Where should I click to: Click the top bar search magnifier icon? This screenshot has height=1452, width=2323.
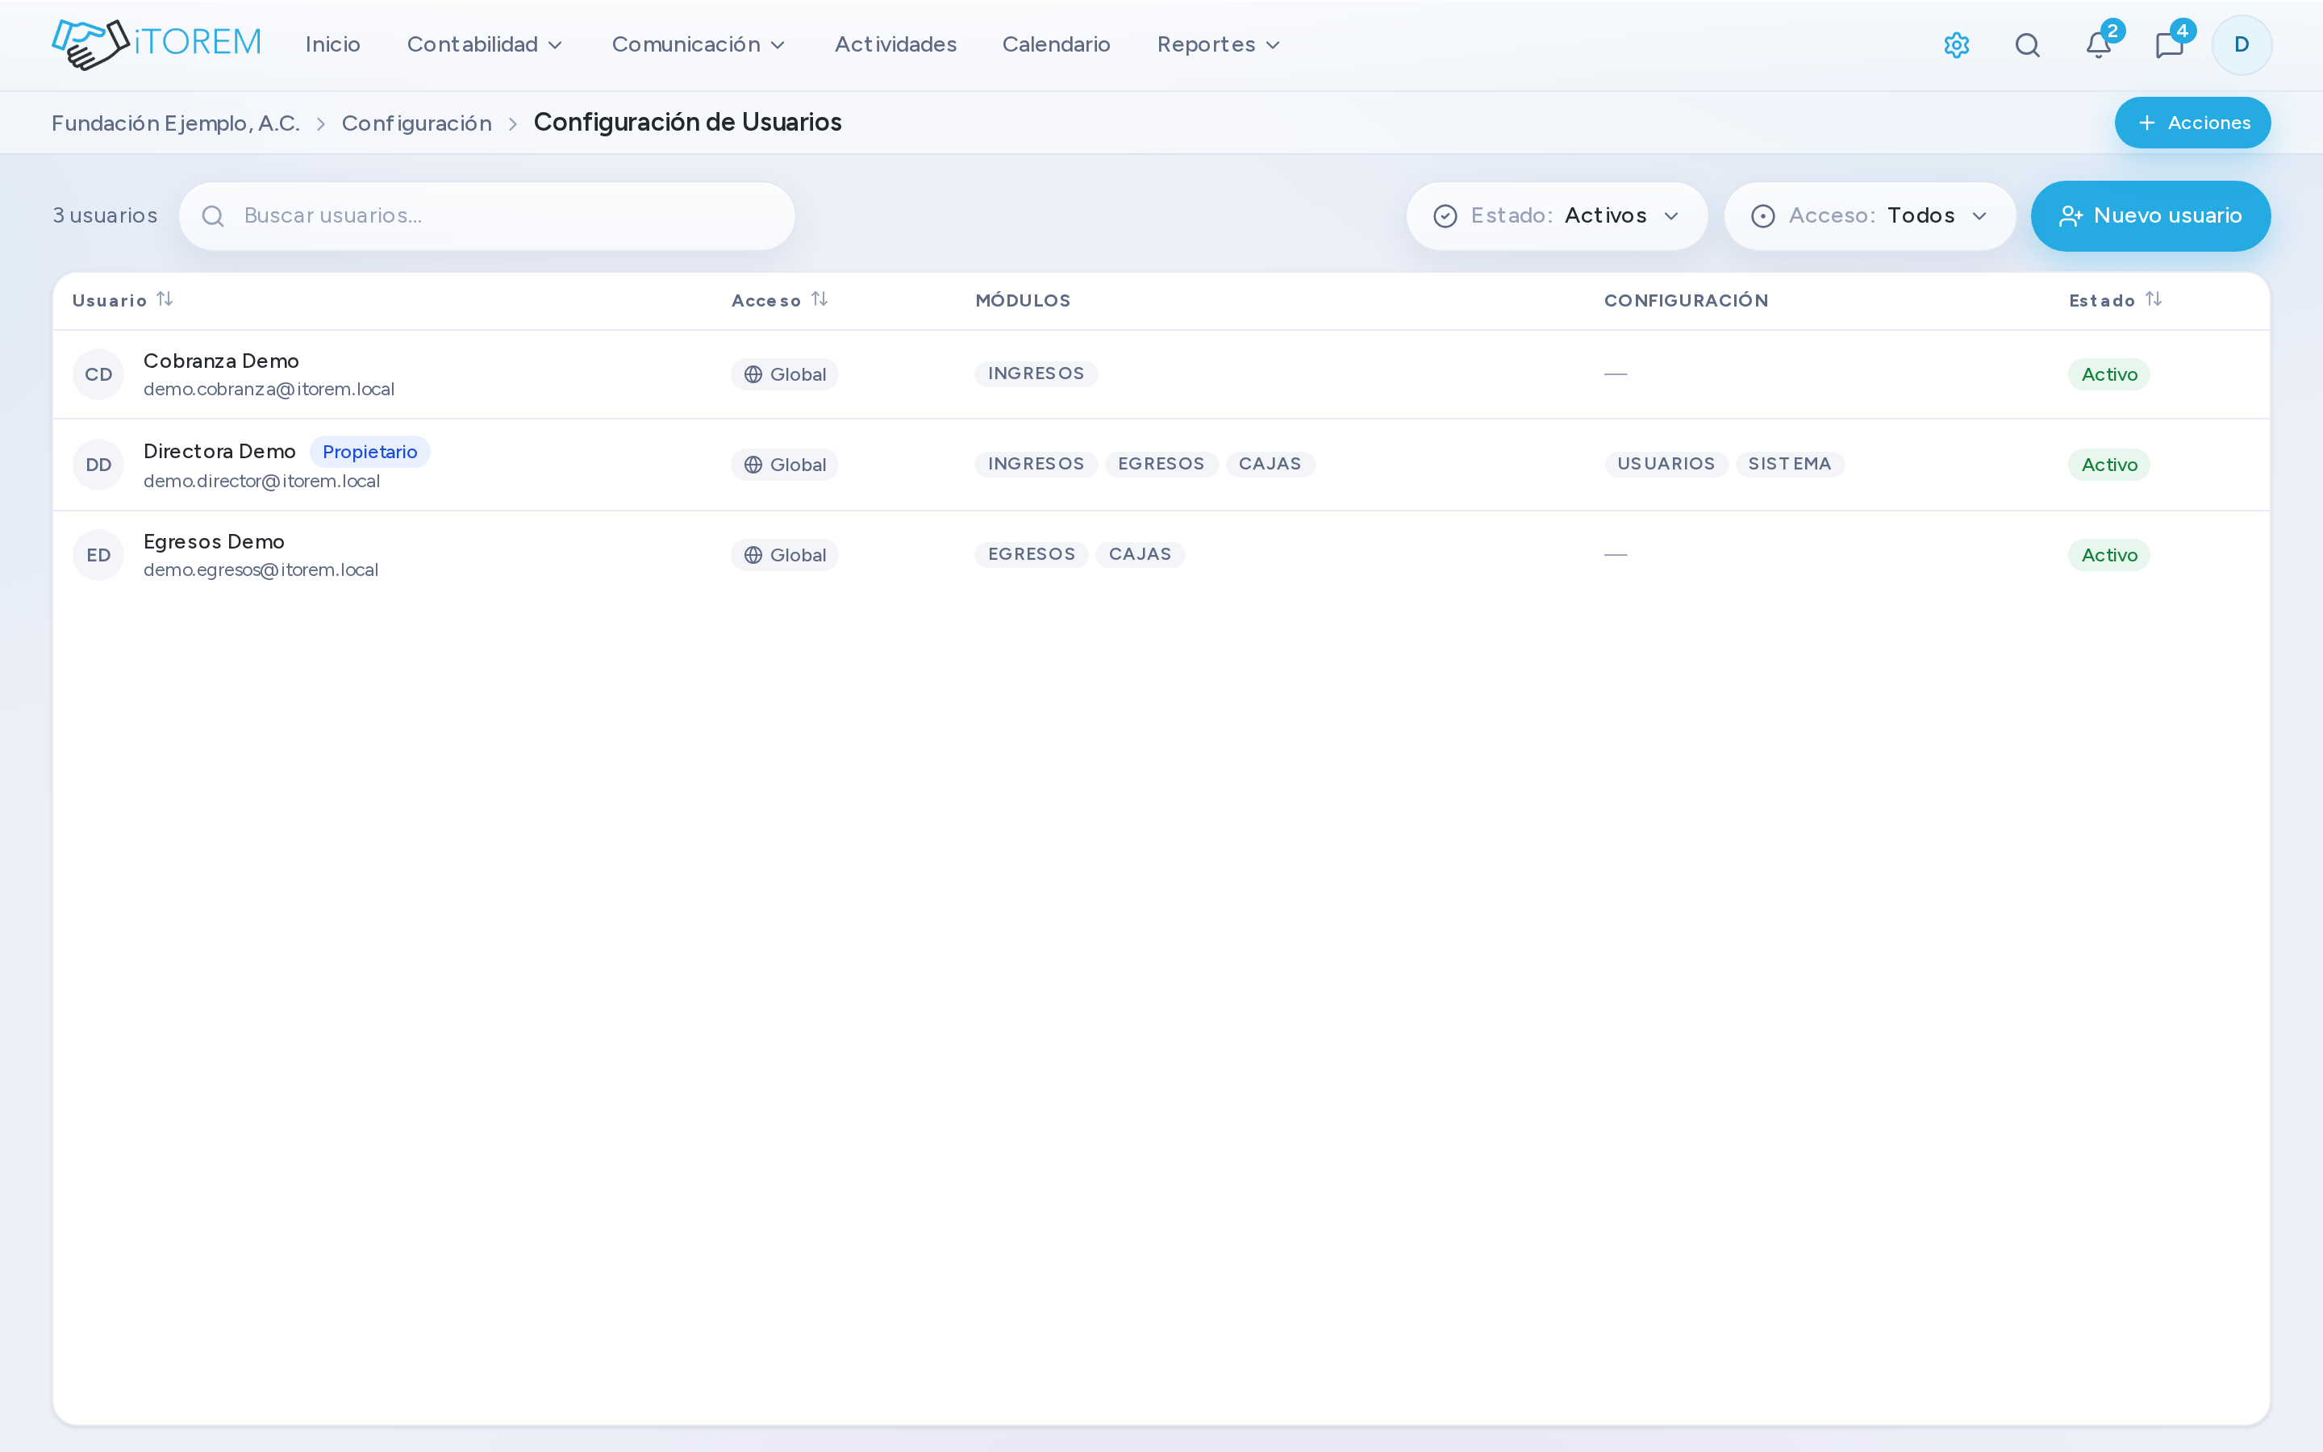pyautogui.click(x=2027, y=45)
